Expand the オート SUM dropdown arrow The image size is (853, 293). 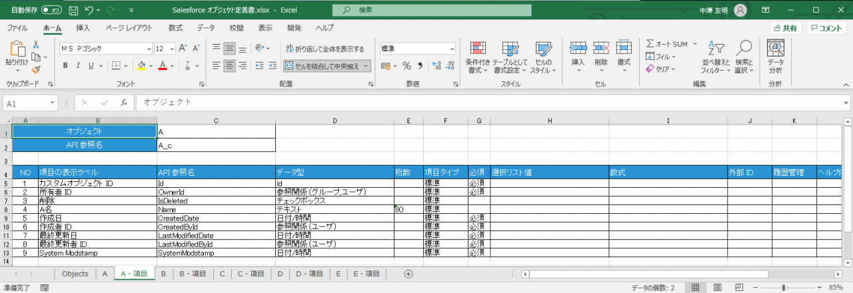pyautogui.click(x=694, y=44)
